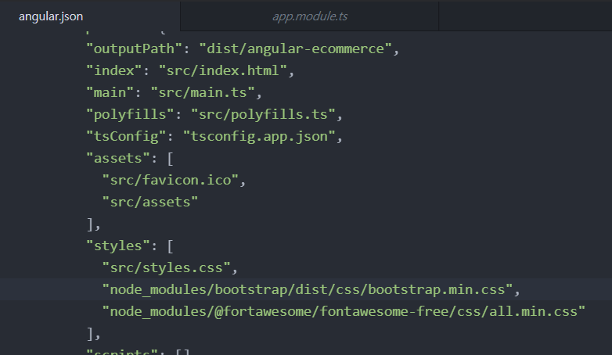This screenshot has width=612, height=355.
Task: Select the "src/main.ts" value
Action: pyautogui.click(x=203, y=92)
